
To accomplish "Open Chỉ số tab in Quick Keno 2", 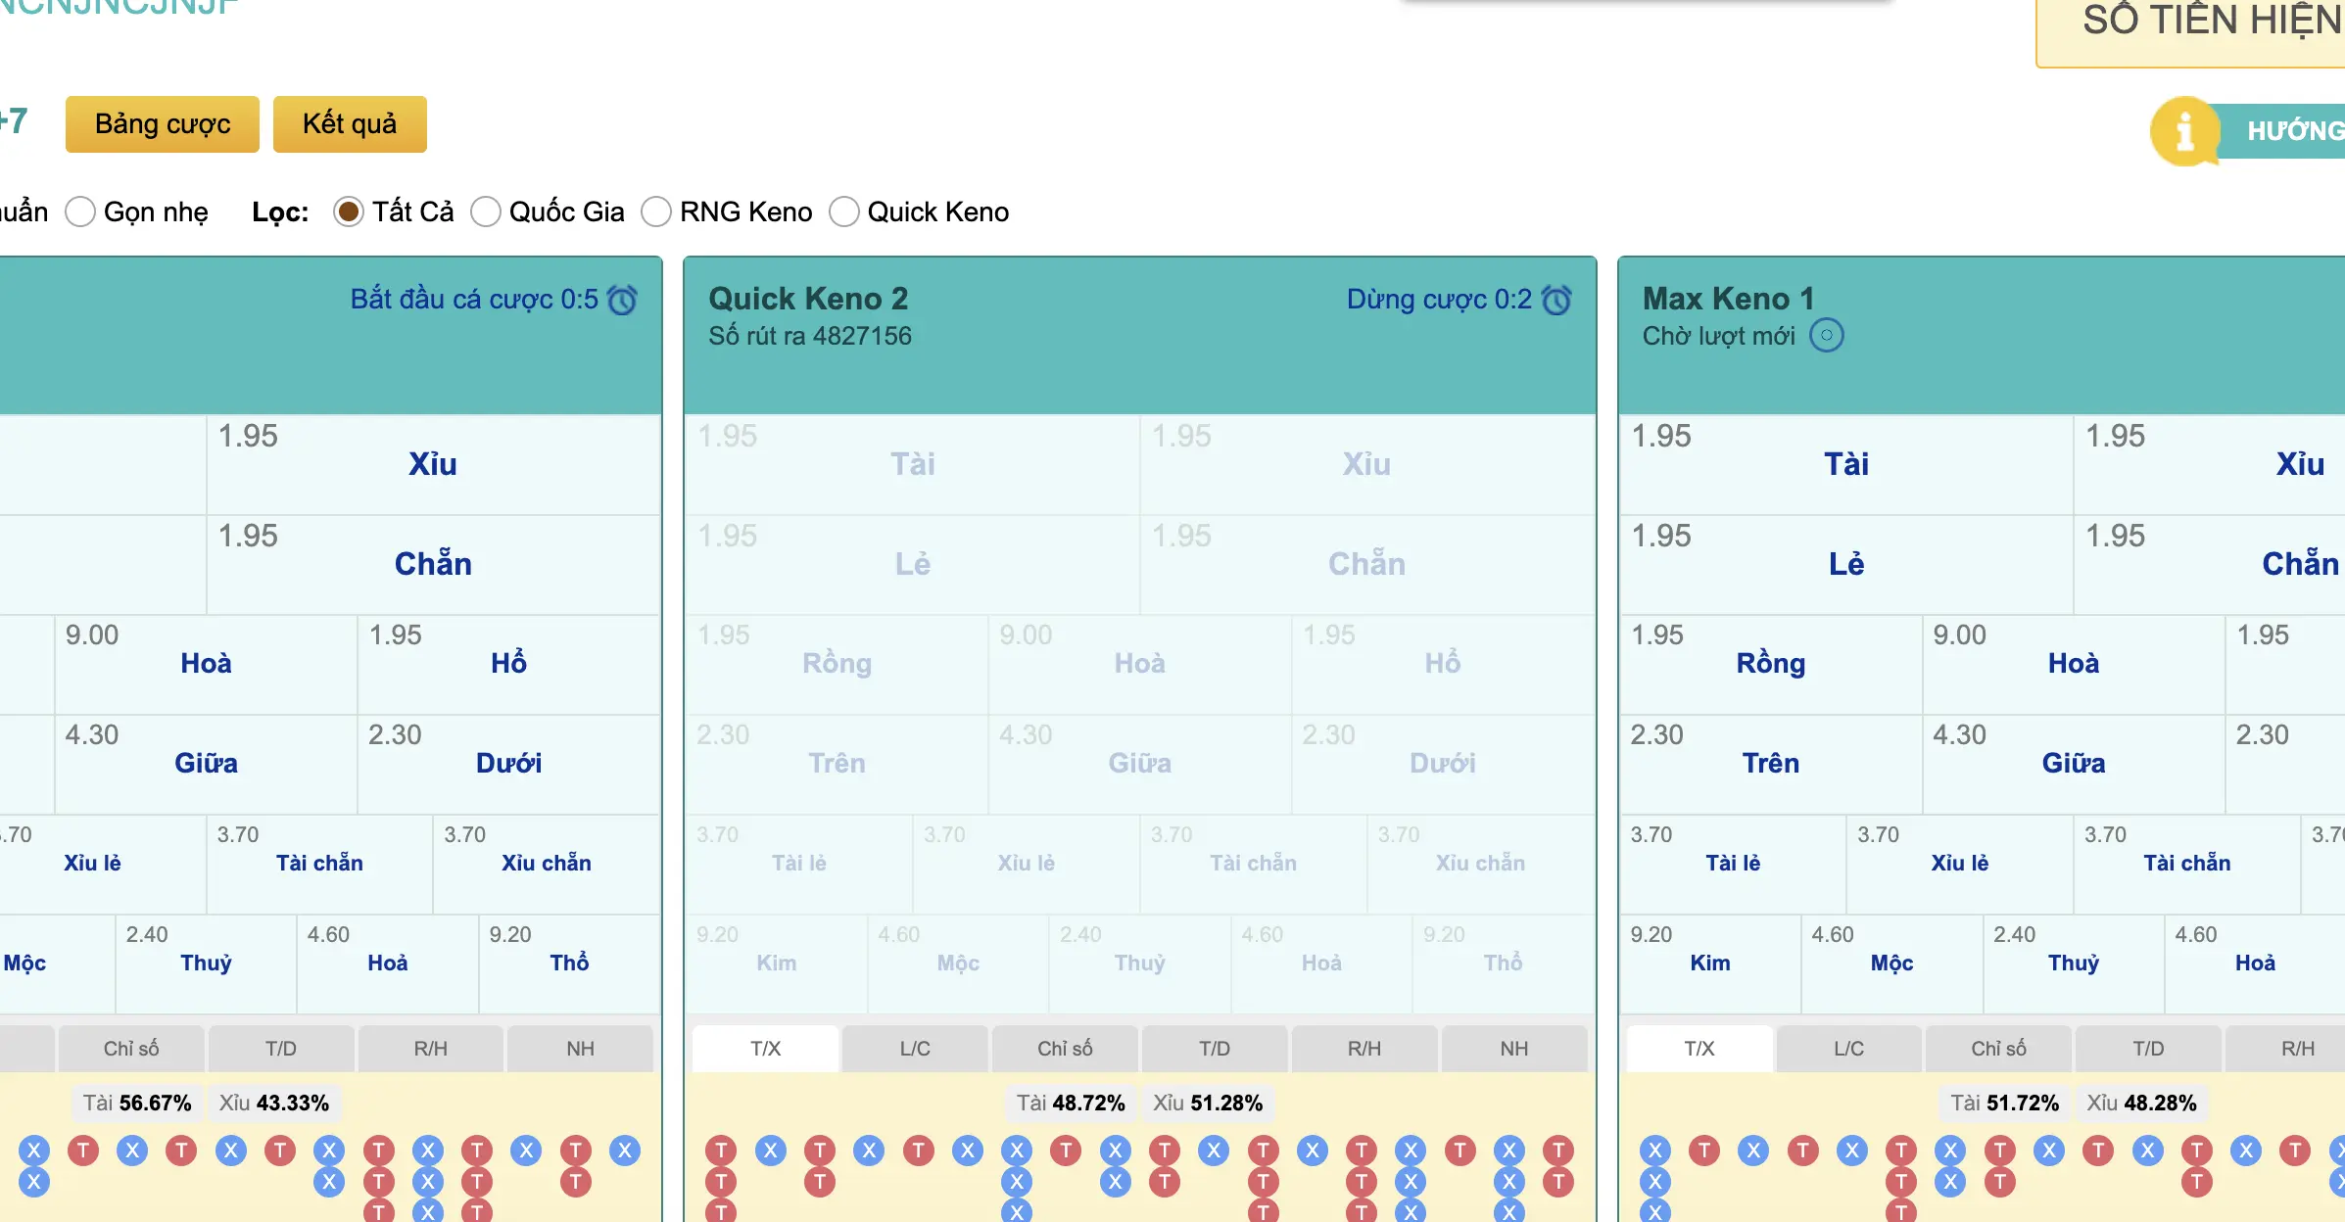I will point(1065,1049).
